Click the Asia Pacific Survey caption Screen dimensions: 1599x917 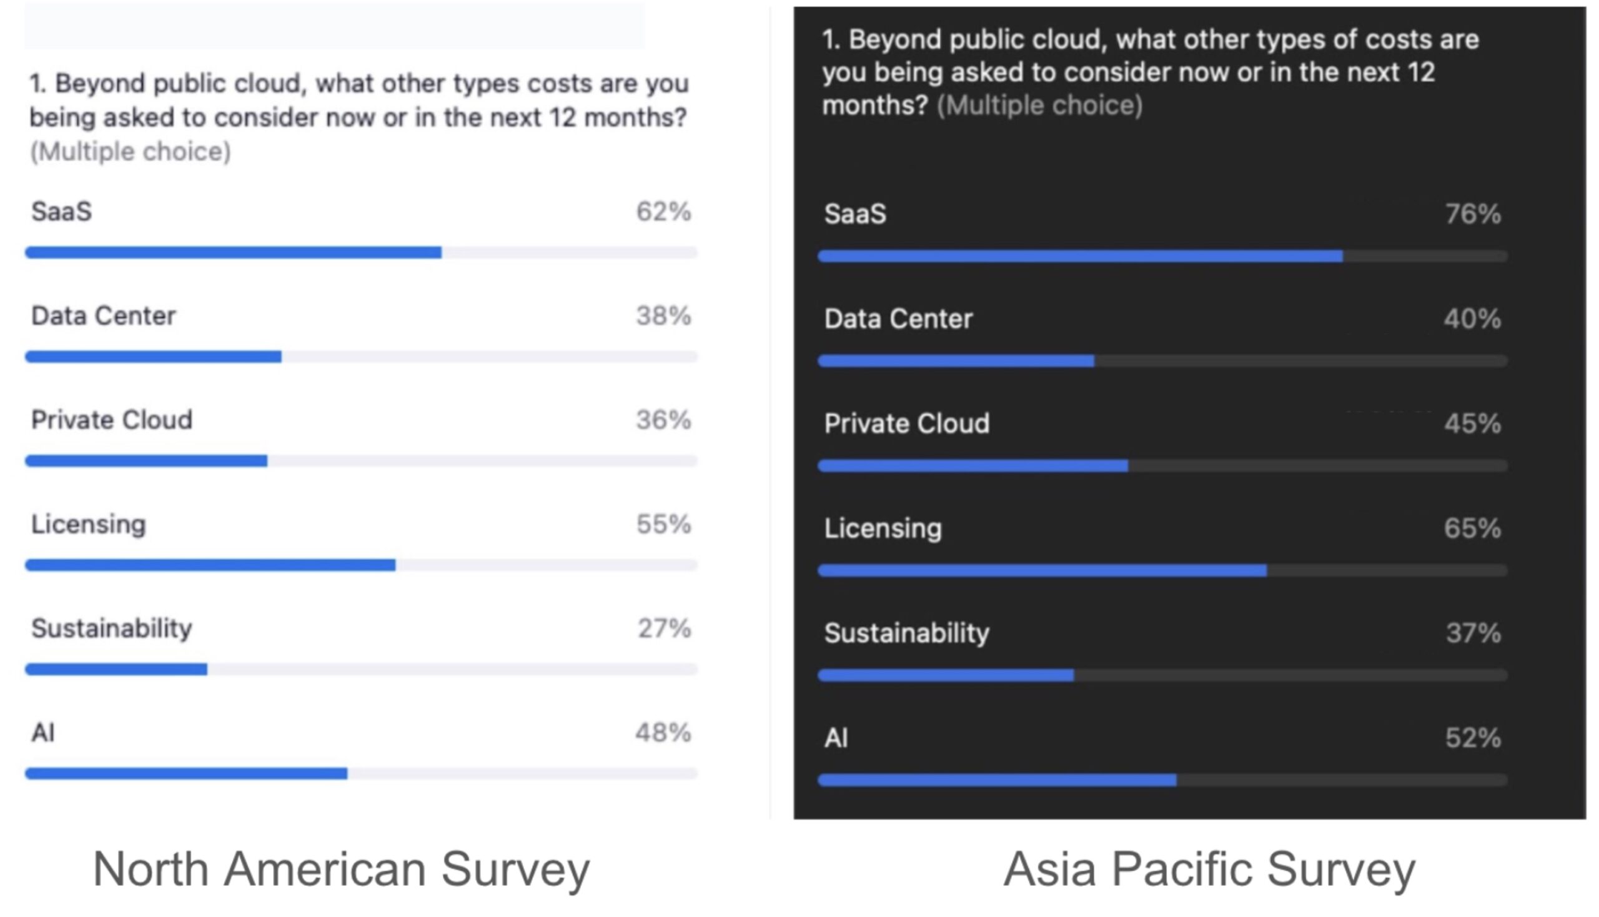[1209, 869]
